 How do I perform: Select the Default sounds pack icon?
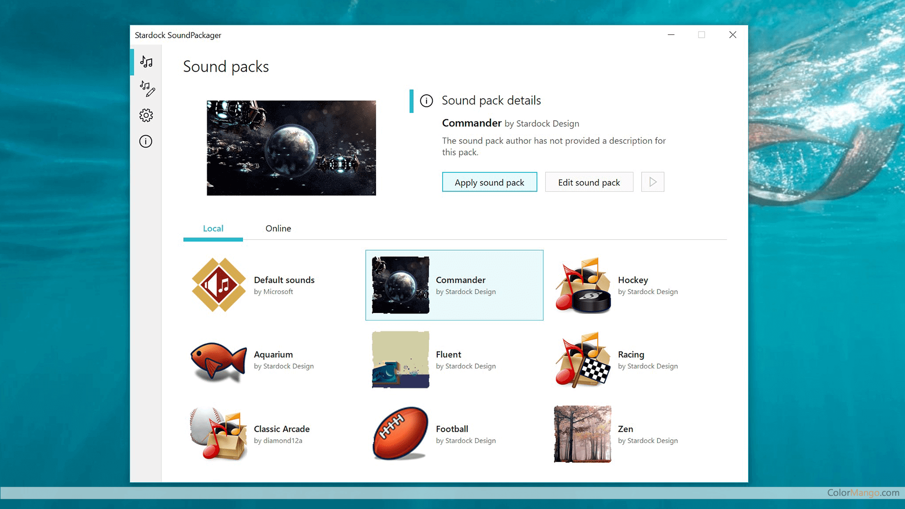[219, 285]
